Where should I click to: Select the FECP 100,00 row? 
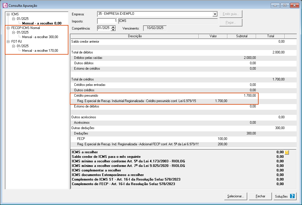click(184, 139)
